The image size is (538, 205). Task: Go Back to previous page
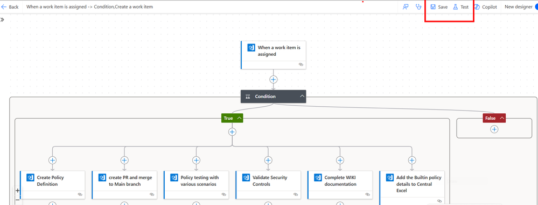(x=10, y=7)
